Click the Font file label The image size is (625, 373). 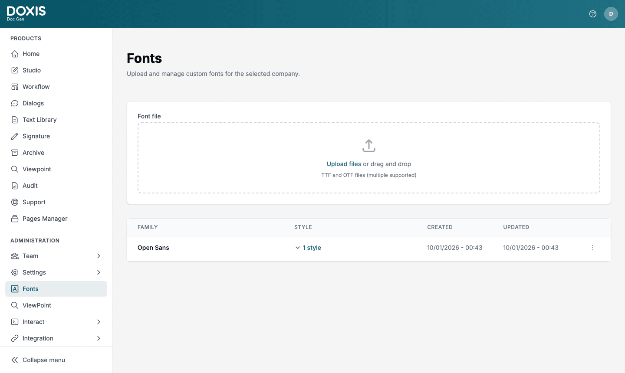149,116
